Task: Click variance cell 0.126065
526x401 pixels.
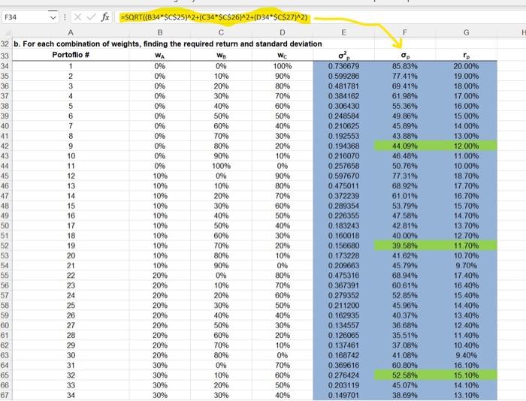Action: point(344,335)
